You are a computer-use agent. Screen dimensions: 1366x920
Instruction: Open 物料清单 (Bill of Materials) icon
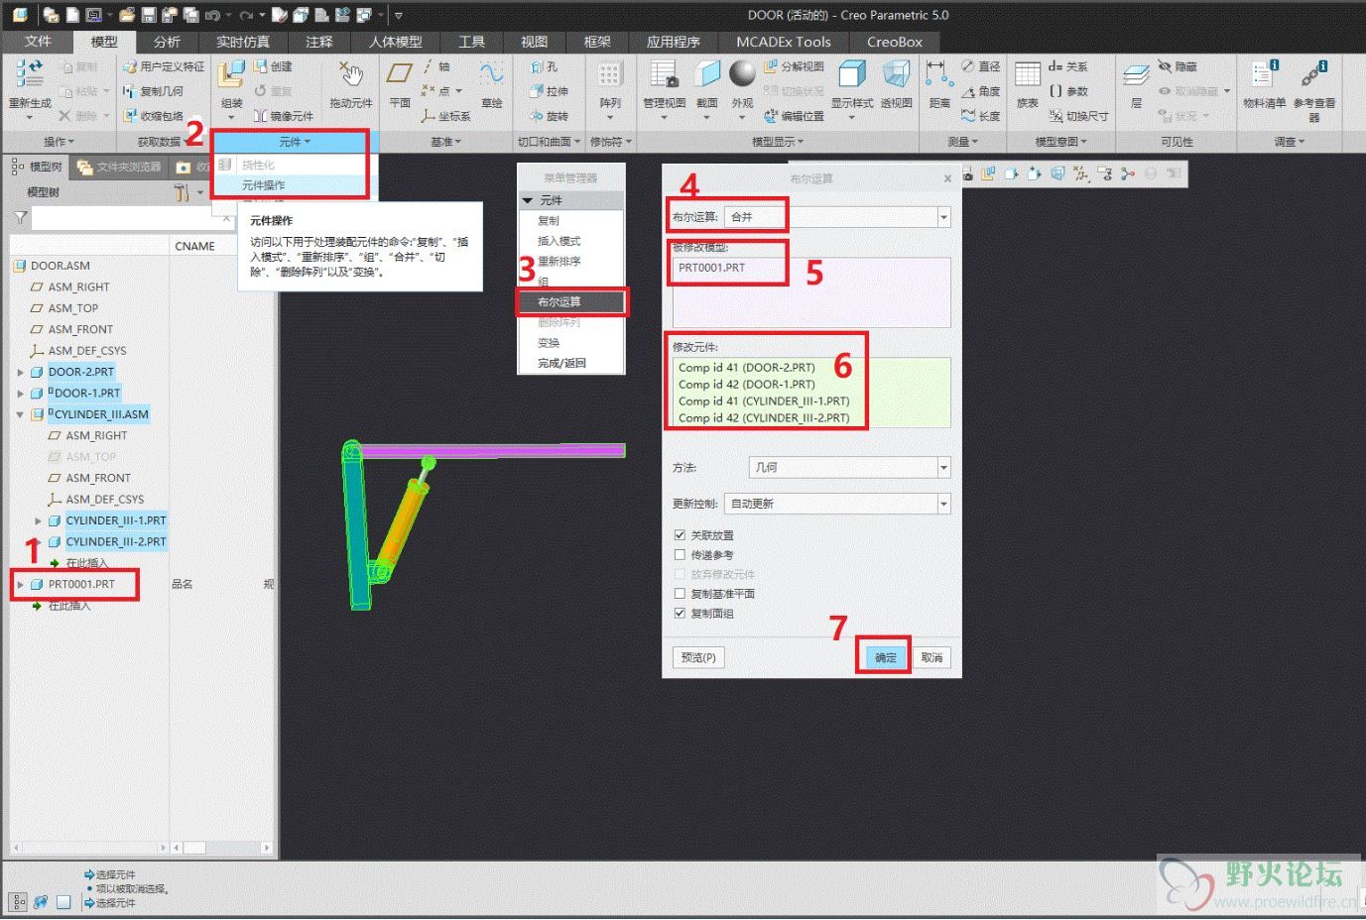point(1264,75)
